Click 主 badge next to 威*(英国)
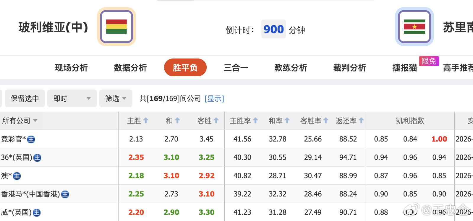The width and height of the screenshot is (473, 221). 37,213
